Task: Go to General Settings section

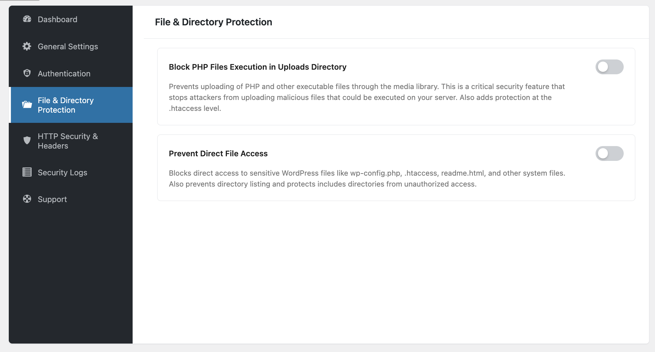Action: tap(68, 46)
